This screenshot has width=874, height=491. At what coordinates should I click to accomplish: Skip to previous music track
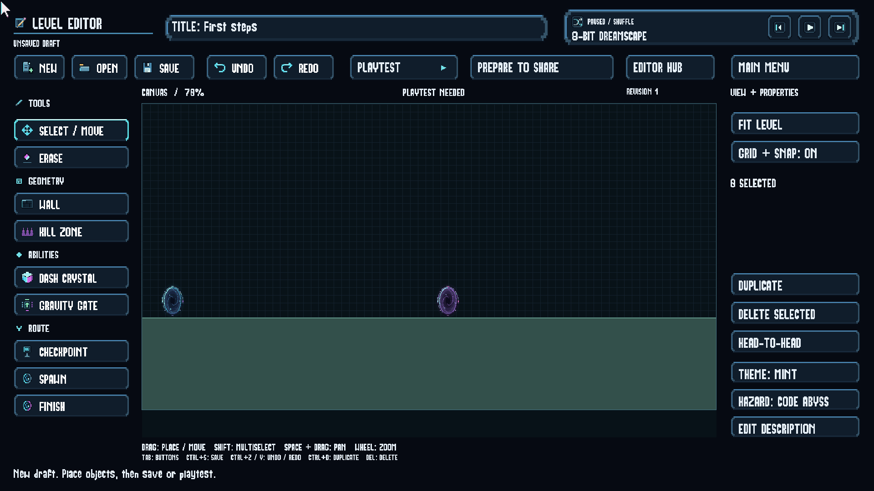[779, 28]
